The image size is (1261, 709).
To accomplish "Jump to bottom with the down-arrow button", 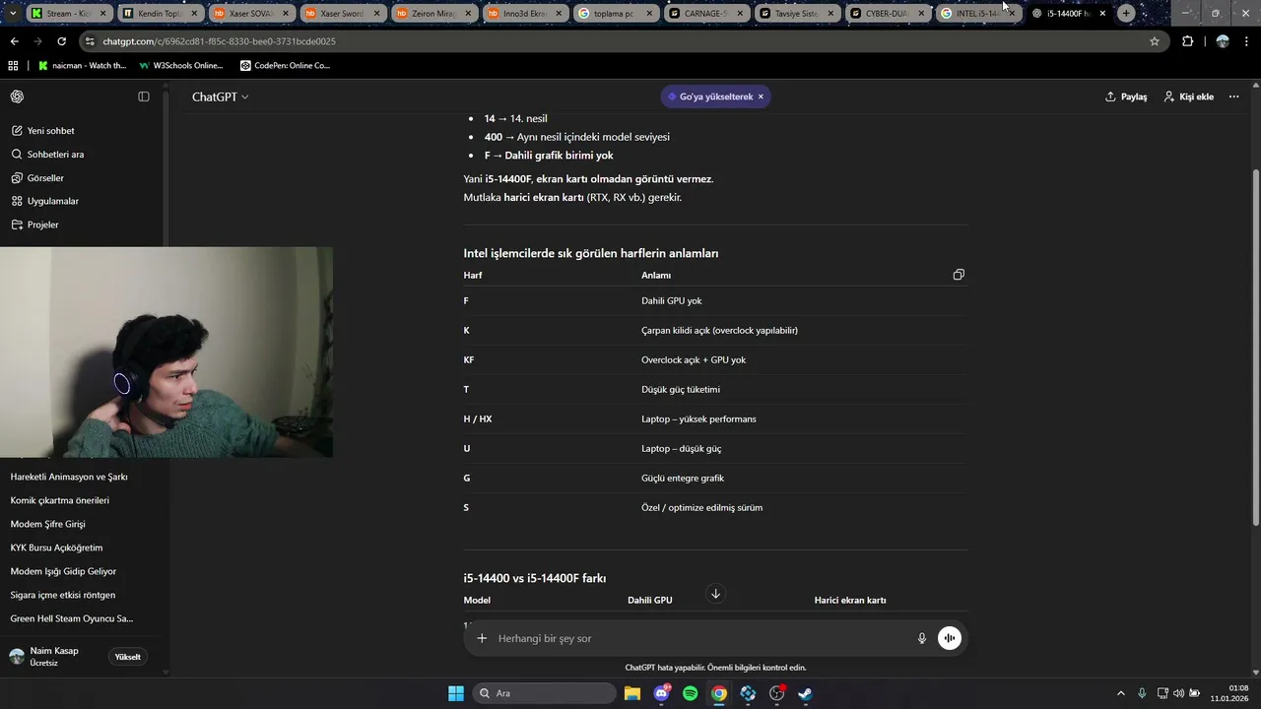I will (716, 594).
